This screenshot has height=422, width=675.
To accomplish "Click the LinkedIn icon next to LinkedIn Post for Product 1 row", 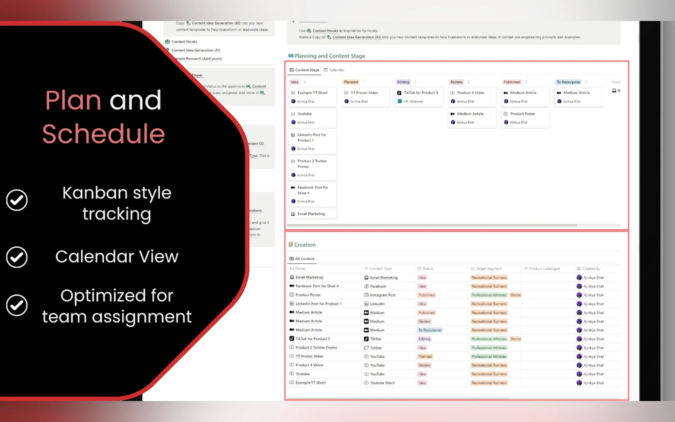I will pyautogui.click(x=292, y=303).
